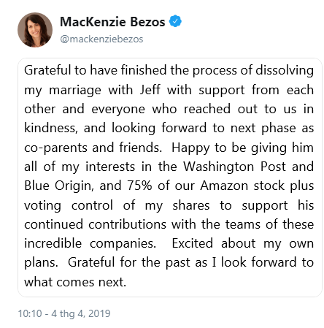Click the word "Grateful" starting the tweet

click(x=47, y=70)
